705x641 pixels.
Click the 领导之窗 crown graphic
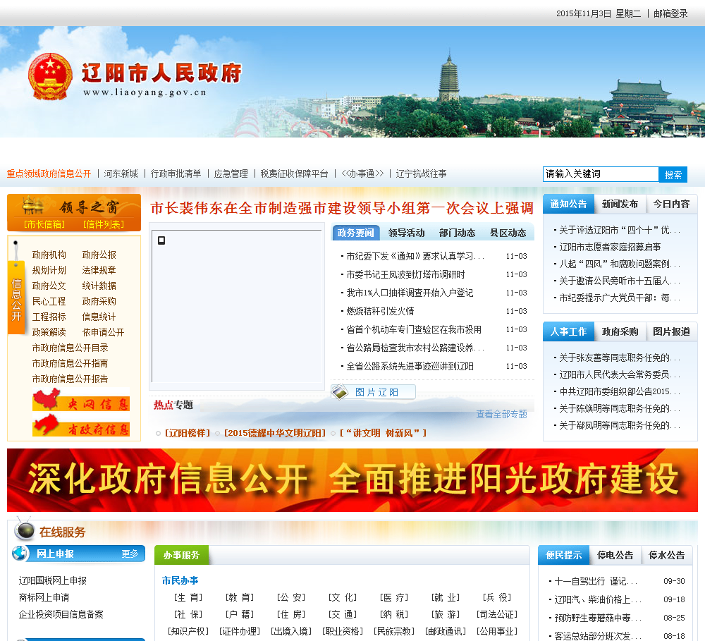33,206
